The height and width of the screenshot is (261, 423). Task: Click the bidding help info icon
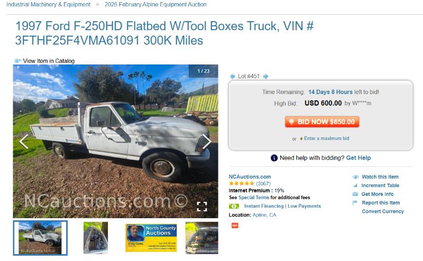pyautogui.click(x=274, y=158)
